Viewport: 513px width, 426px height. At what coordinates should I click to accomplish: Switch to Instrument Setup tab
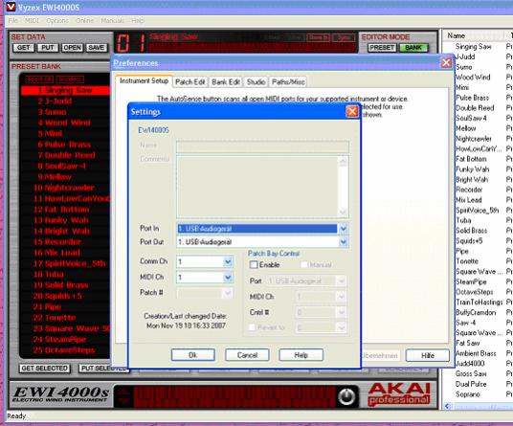[x=144, y=80]
